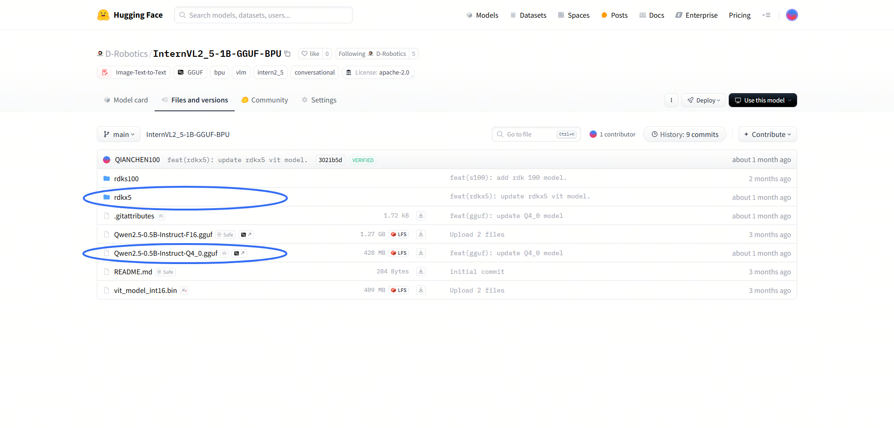Open Posts in top navigation
The height and width of the screenshot is (428, 894).
614,15
